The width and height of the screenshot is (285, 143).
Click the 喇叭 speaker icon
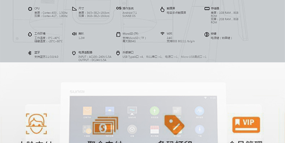tap(74, 34)
